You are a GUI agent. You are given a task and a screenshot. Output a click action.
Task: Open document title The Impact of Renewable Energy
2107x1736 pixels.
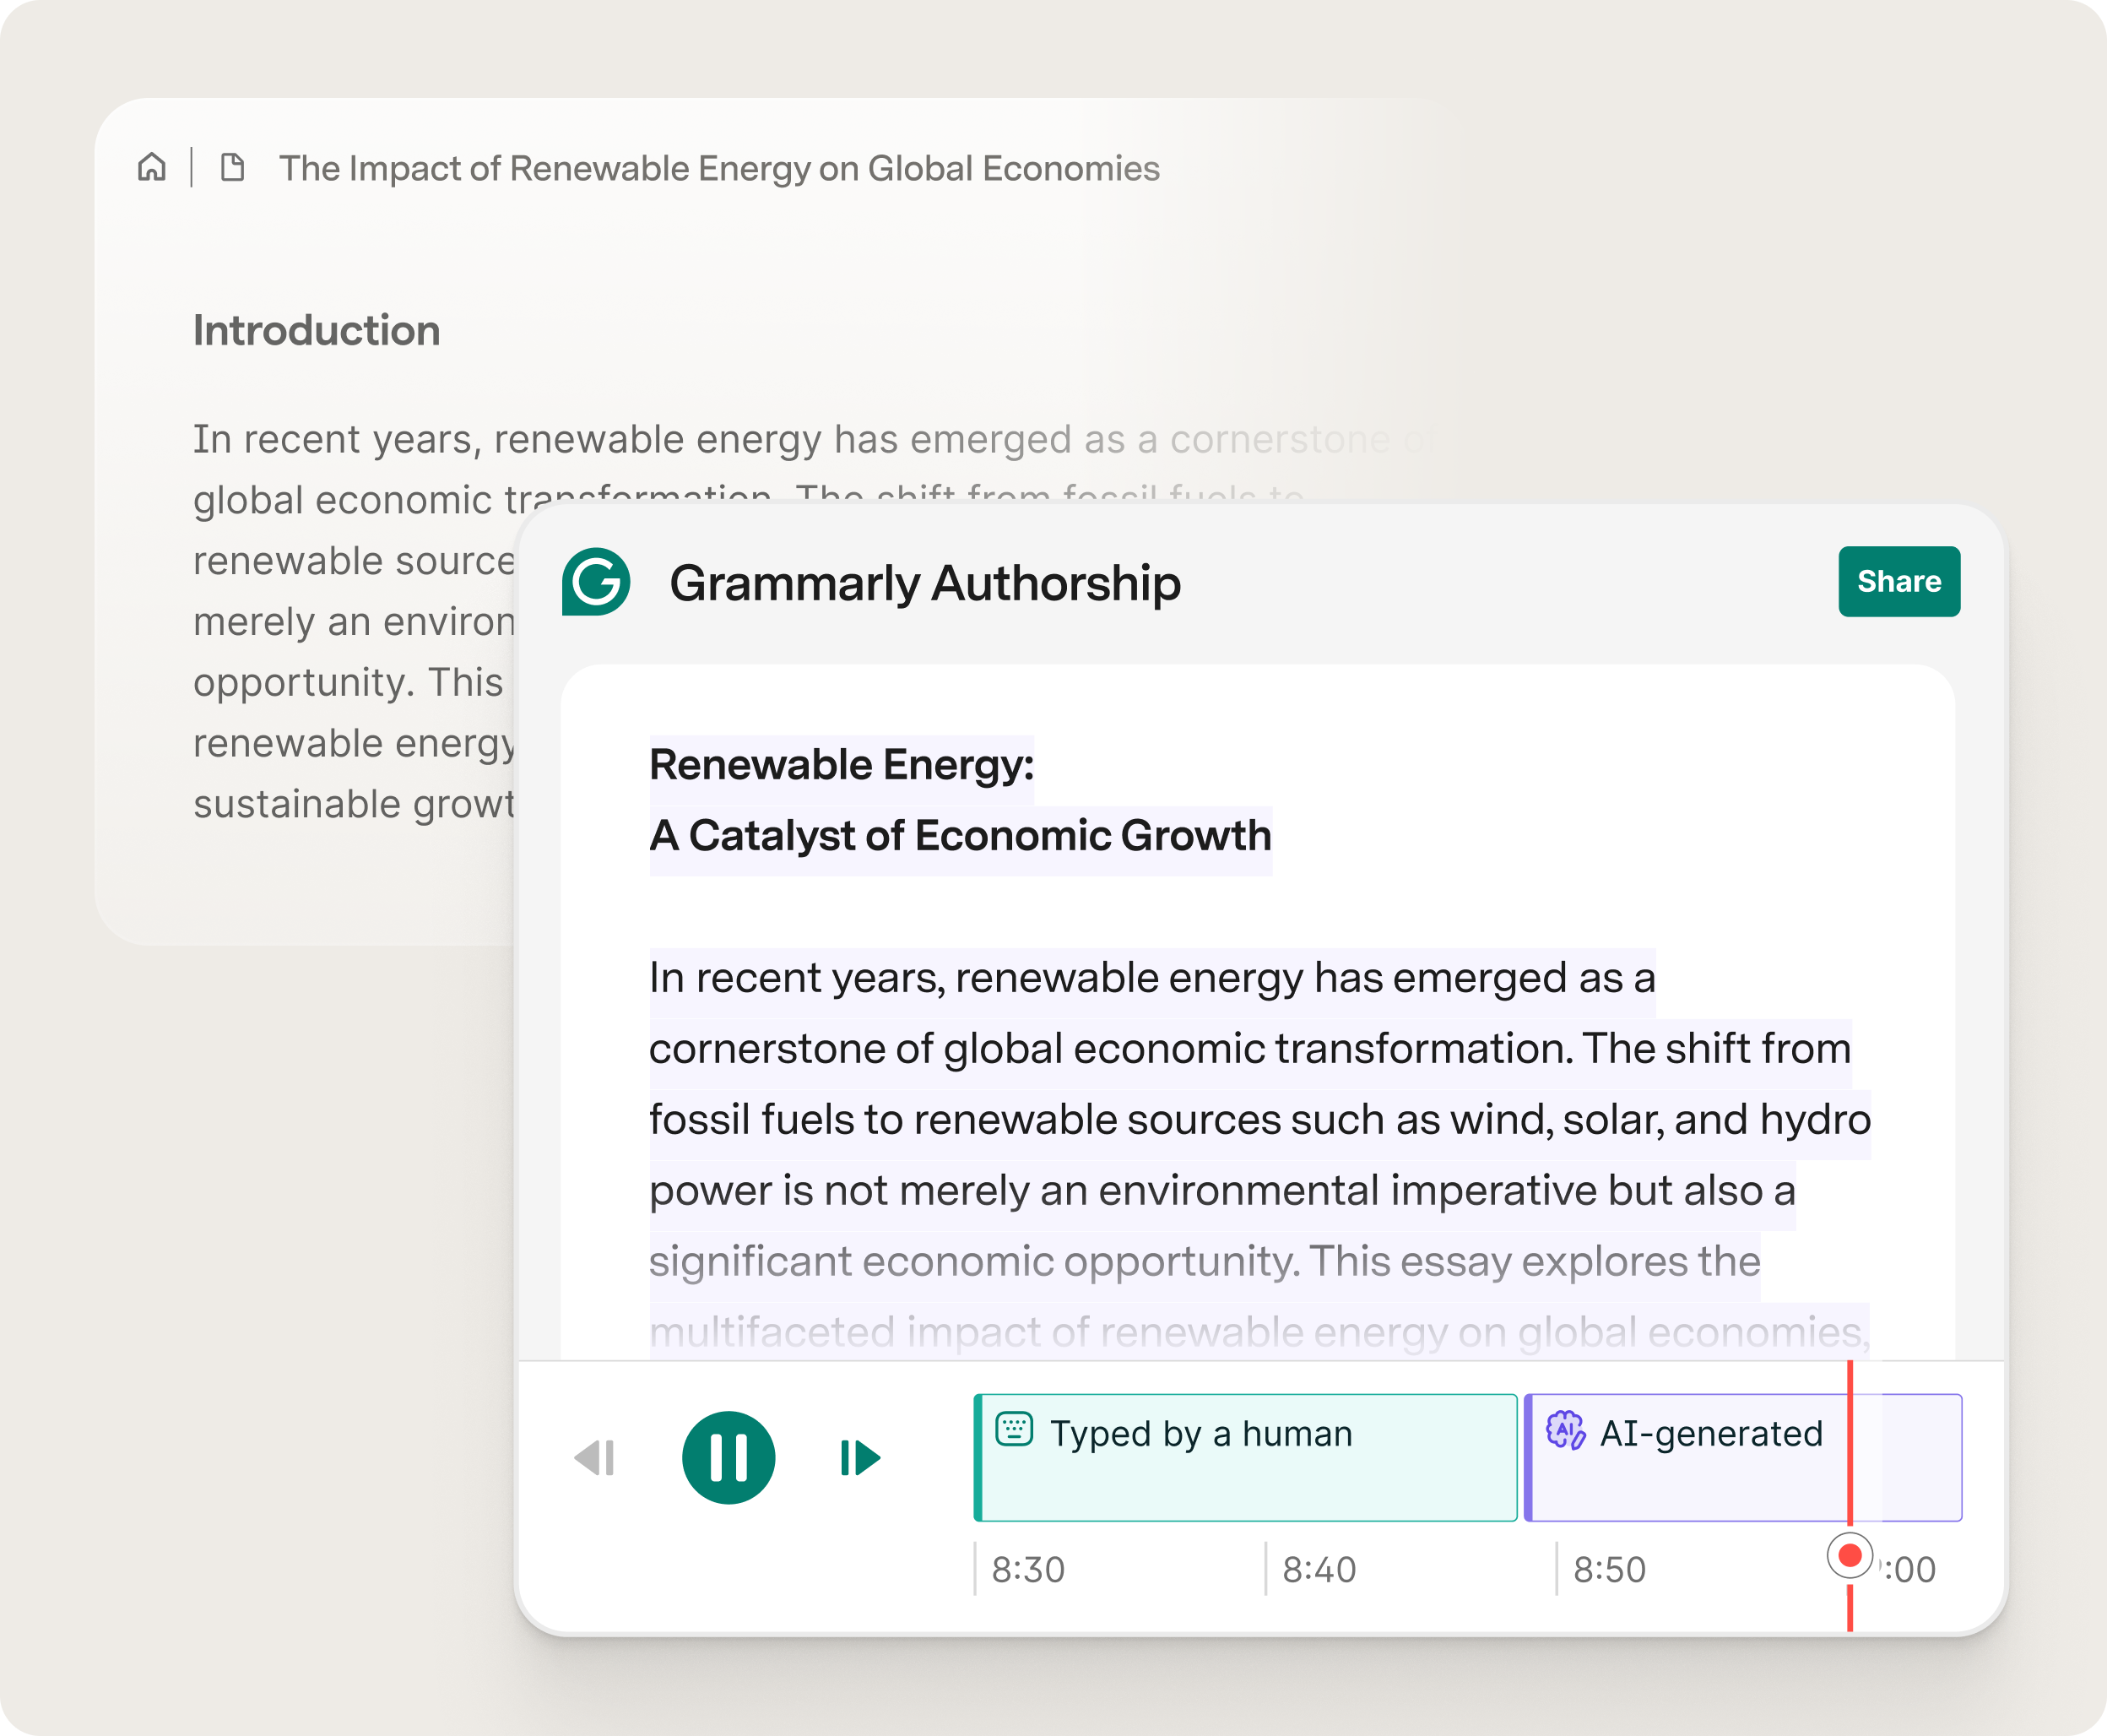718,168
